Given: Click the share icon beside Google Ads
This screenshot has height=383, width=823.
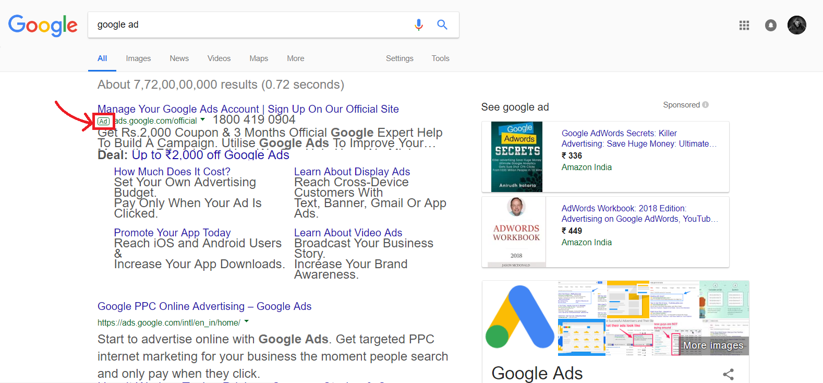Looking at the screenshot, I should [729, 374].
